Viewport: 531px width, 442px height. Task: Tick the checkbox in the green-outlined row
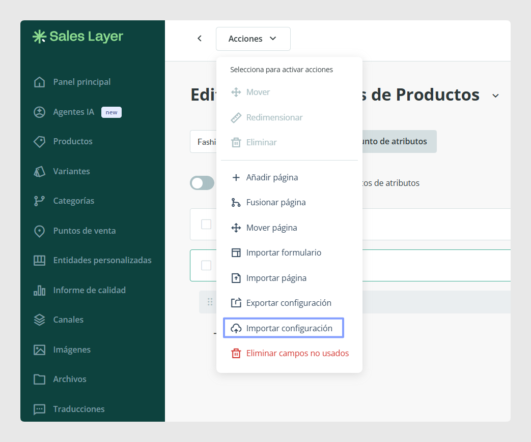[x=206, y=265]
